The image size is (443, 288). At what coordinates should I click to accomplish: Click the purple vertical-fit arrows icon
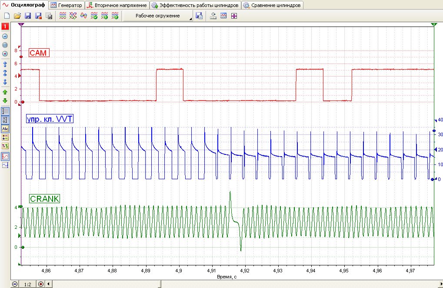234,16
